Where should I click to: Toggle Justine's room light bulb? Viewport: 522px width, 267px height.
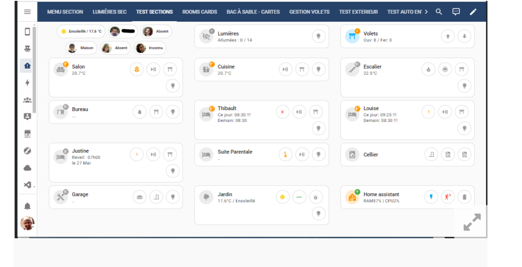click(173, 171)
